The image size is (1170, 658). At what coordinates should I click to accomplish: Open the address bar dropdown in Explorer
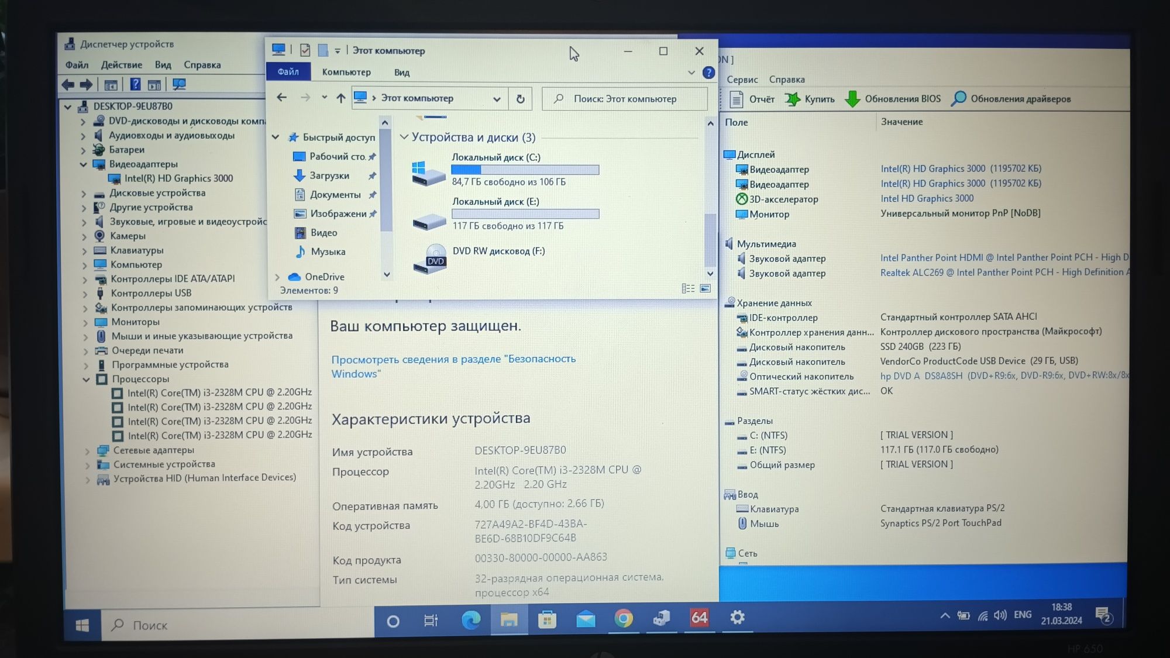point(497,99)
